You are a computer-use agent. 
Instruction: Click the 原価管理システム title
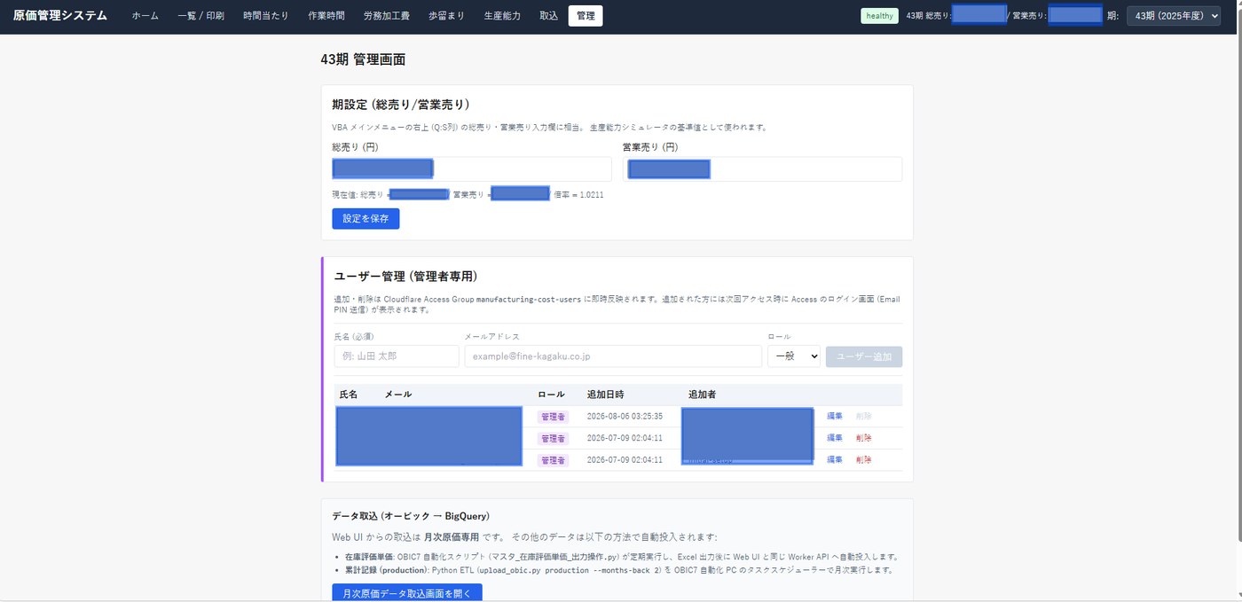pyautogui.click(x=60, y=16)
